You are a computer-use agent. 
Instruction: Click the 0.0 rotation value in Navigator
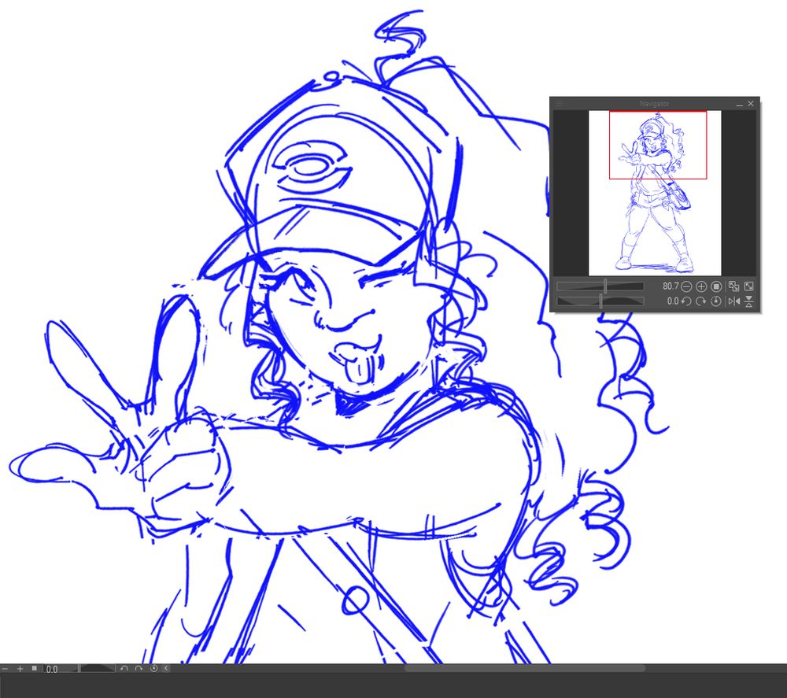(673, 301)
